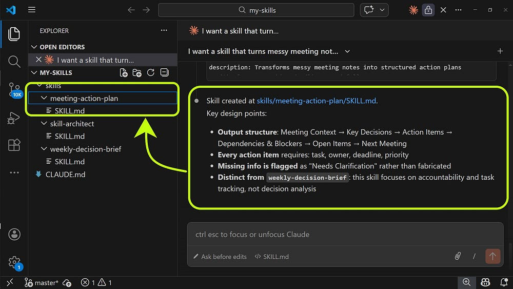Collapse the meeting-action-plan folder
The image size is (513, 289).
coord(44,98)
